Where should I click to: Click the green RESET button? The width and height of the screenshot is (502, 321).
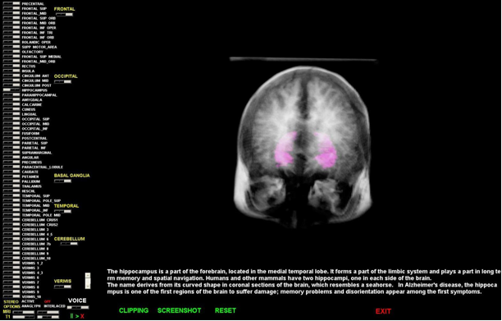click(226, 310)
